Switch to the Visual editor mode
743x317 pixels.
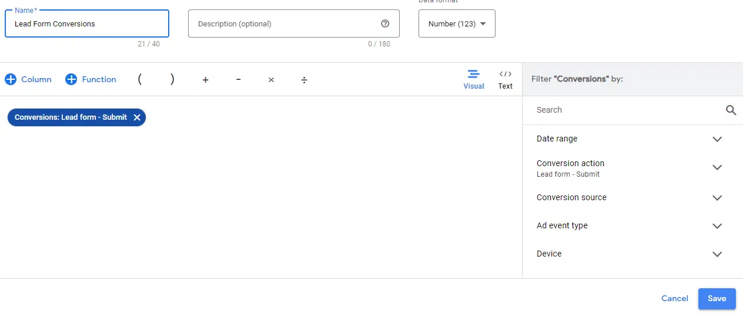[474, 79]
